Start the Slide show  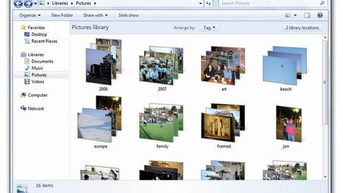128,15
